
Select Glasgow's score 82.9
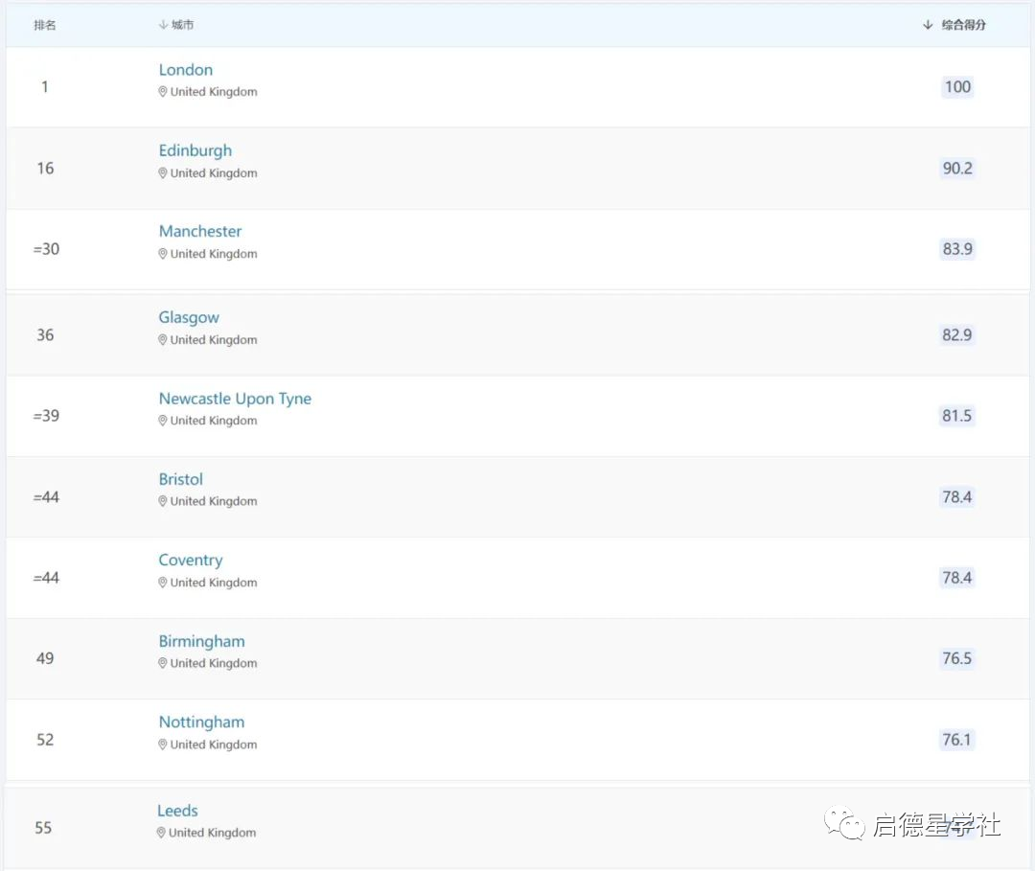(x=957, y=335)
